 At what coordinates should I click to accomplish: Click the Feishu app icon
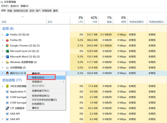[x=7, y=35]
